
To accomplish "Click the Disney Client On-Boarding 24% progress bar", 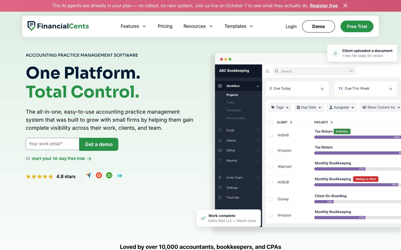I will pos(358,202).
